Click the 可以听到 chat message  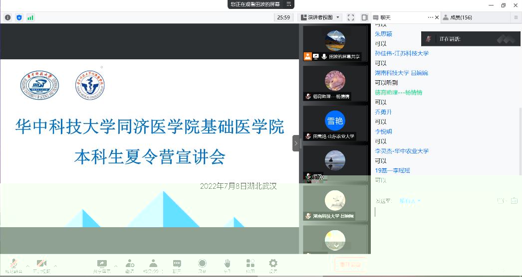coord(386,83)
